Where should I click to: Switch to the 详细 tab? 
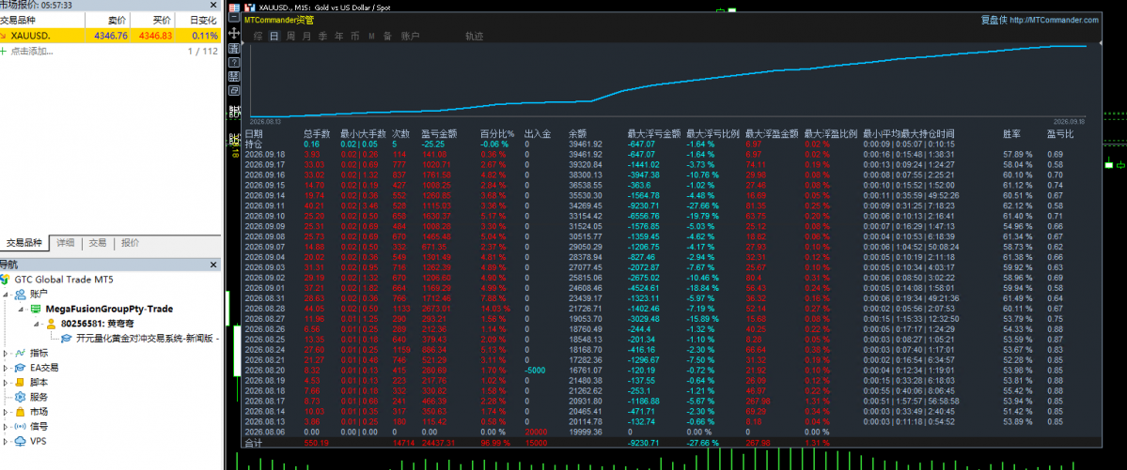tap(66, 243)
